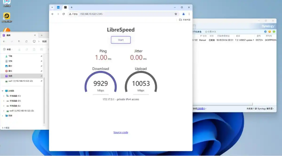The height and width of the screenshot is (156, 282).
Task: Click the orange help icon in Synology Assistant
Action: 270,32
